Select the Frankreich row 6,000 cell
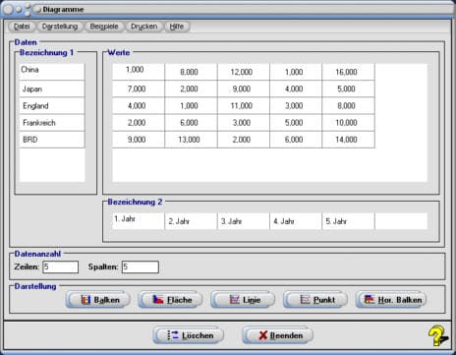Screen dimensions: 456x355 [x=191, y=123]
